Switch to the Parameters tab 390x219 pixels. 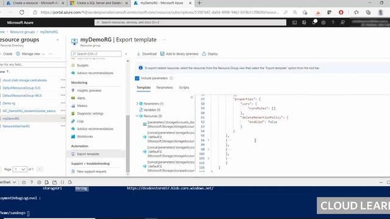(x=165, y=88)
